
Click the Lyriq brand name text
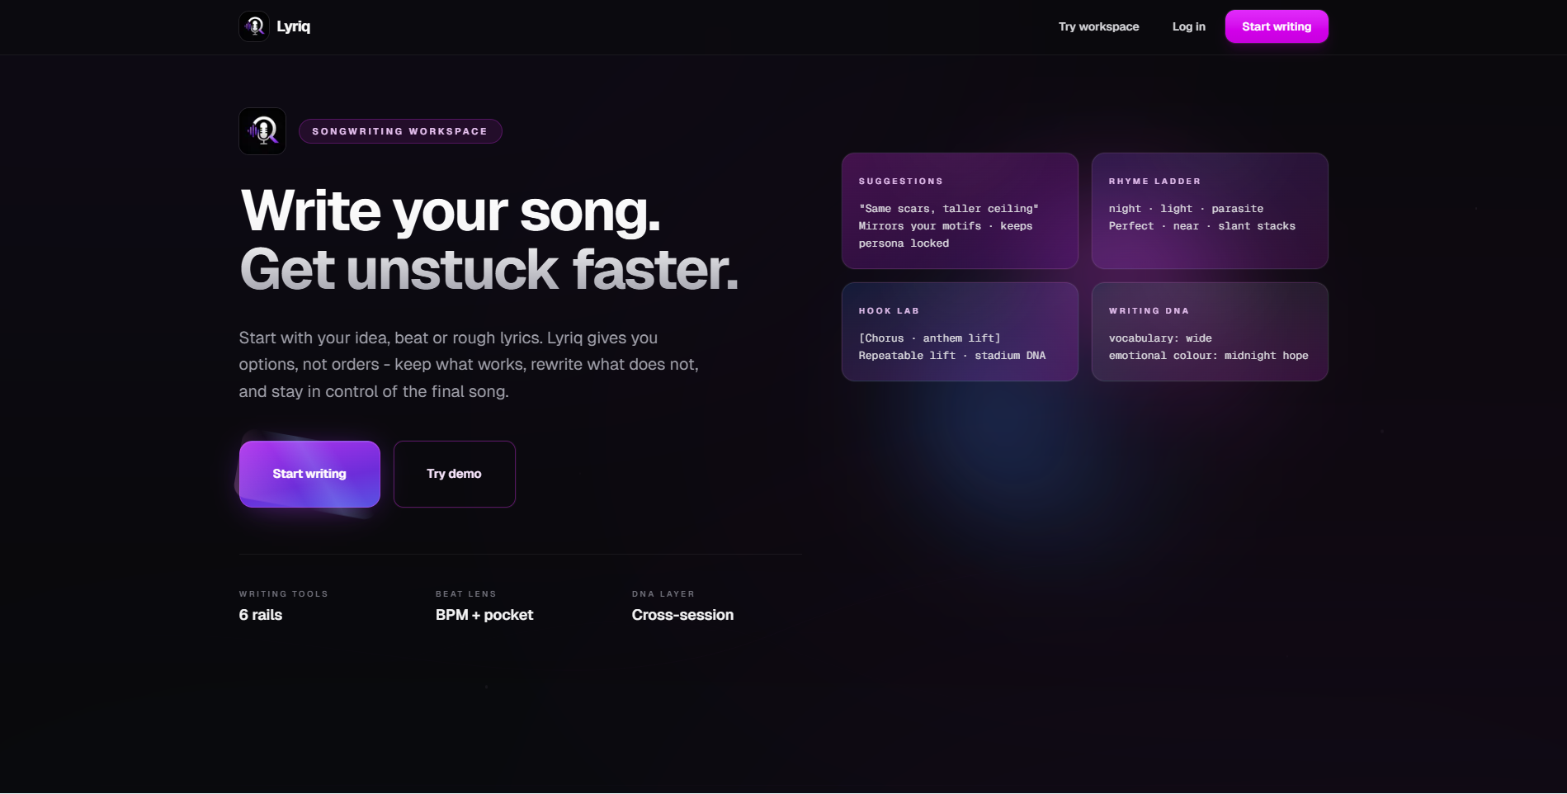pos(294,26)
